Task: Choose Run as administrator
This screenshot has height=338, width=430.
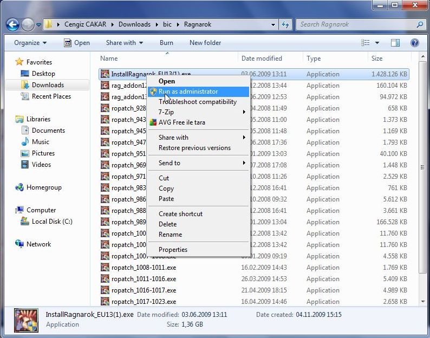Action: tap(199, 92)
